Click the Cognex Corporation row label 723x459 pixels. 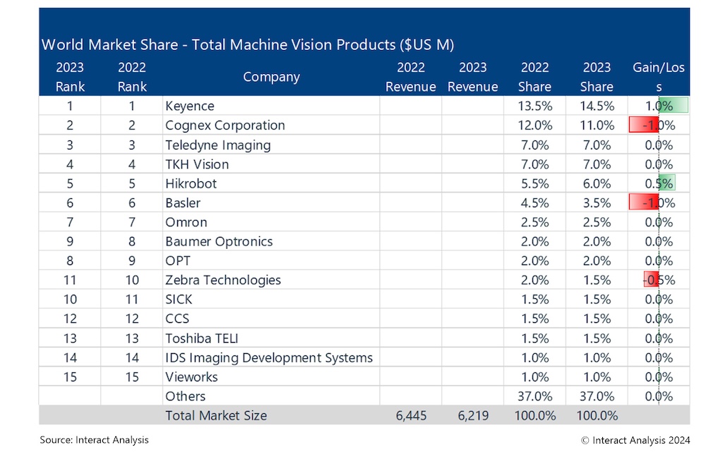(225, 126)
